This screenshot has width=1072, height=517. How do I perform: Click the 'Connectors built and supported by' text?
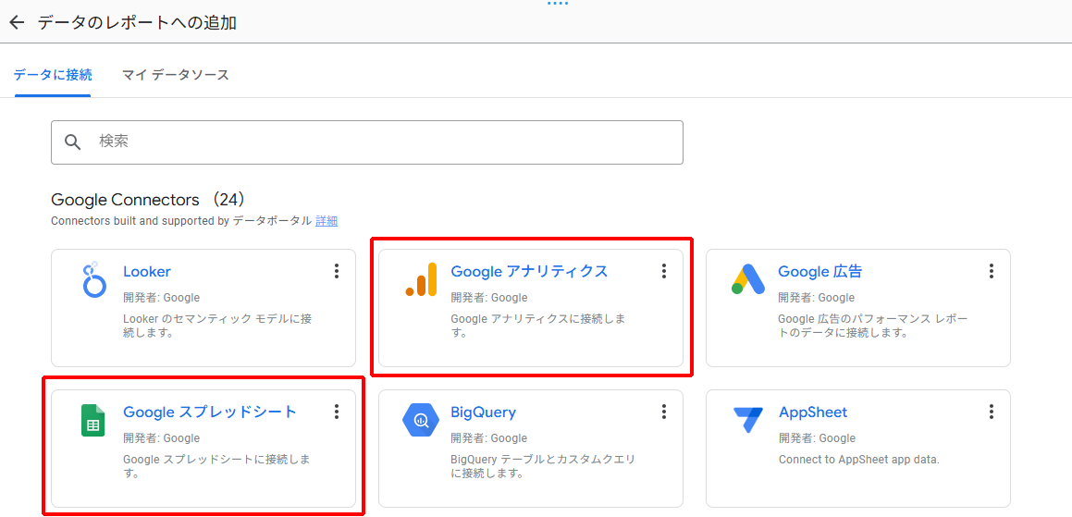click(x=141, y=221)
